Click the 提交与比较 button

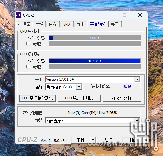pyautogui.click(x=122, y=98)
